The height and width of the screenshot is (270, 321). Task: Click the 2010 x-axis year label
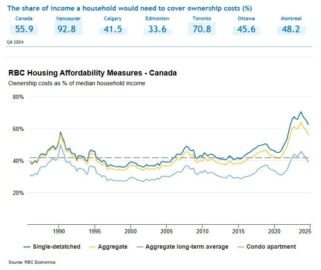coord(202,231)
